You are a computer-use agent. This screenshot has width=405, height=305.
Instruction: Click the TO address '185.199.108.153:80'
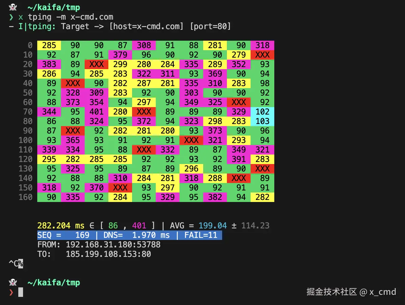108,255
